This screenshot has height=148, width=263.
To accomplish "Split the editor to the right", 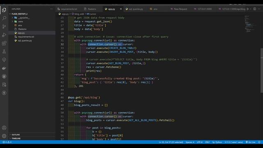I will (x=255, y=9).
